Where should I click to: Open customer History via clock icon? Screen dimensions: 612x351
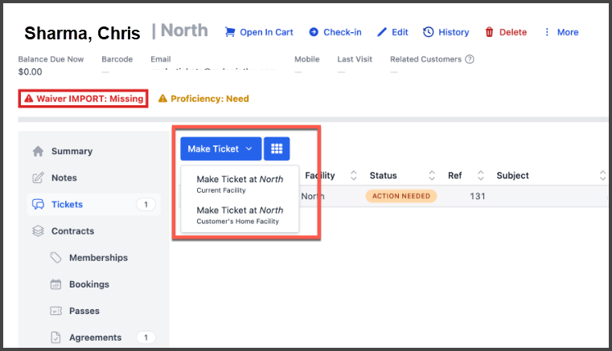coord(429,32)
